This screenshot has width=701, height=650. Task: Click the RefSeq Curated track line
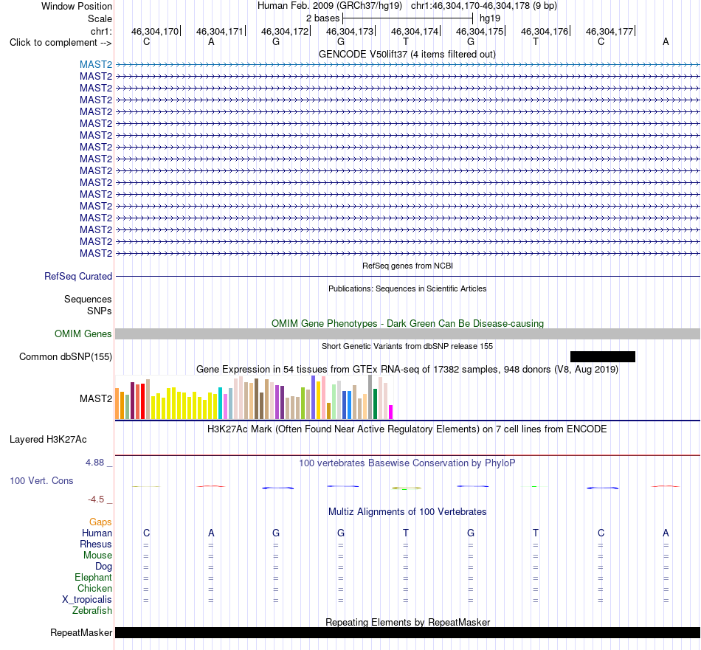(407, 276)
